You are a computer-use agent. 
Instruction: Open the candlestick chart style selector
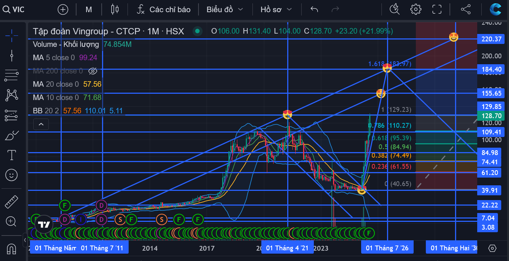tap(115, 9)
